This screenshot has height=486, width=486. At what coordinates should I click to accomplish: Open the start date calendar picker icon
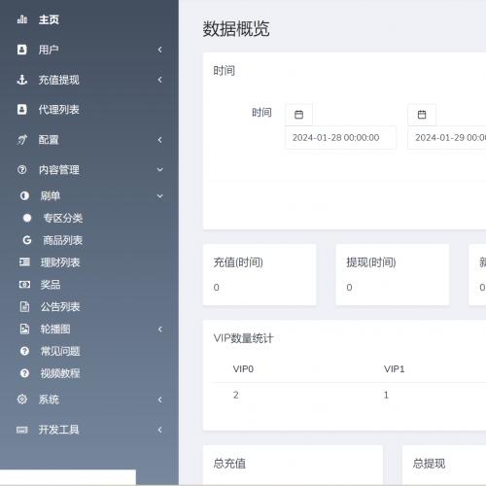click(x=298, y=115)
